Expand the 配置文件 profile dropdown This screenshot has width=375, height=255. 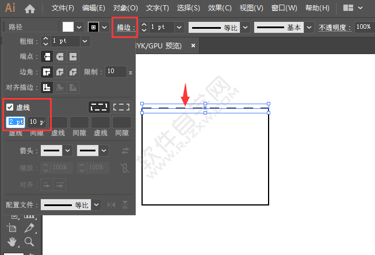coord(96,205)
